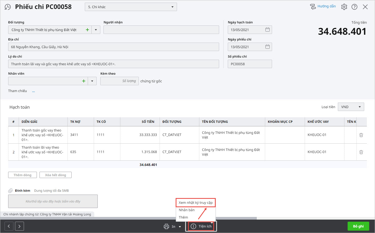375x233 pixels.
Task: Delete row 1 using the trash icon
Action: [361, 135]
